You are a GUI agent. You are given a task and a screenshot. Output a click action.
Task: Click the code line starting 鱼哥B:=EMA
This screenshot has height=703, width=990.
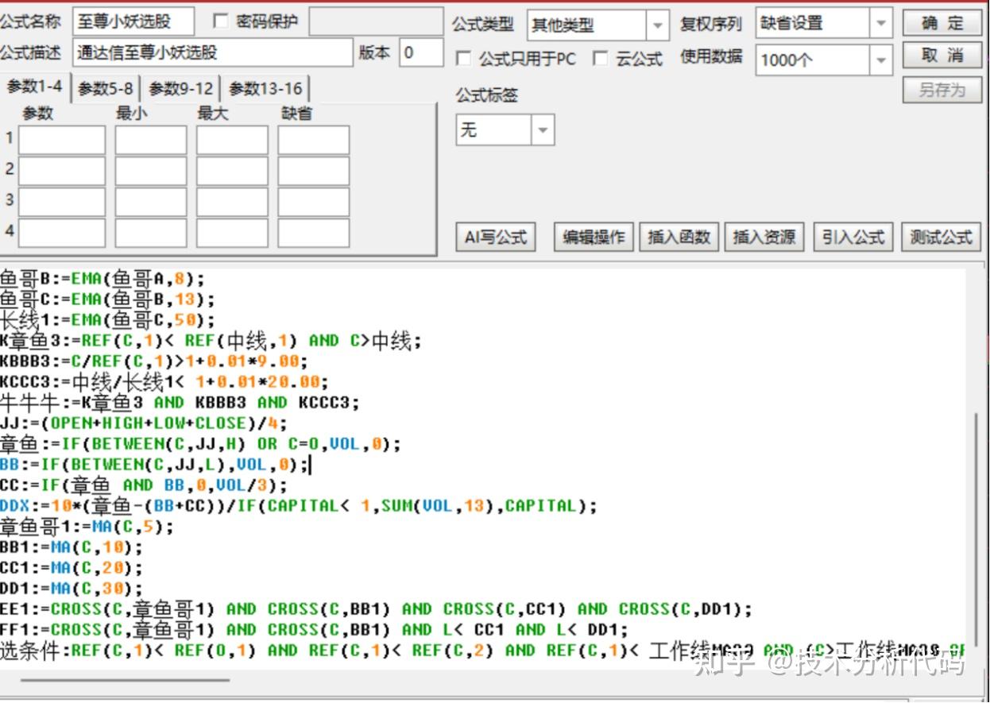[x=102, y=279]
